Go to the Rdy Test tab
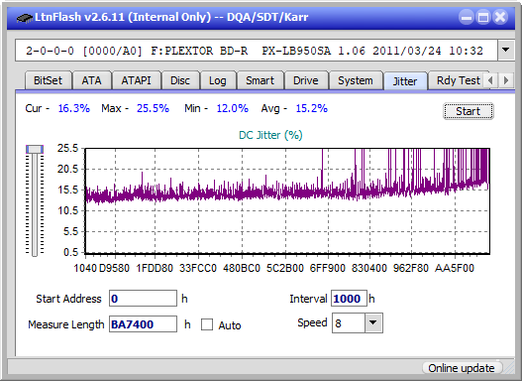 tap(458, 80)
